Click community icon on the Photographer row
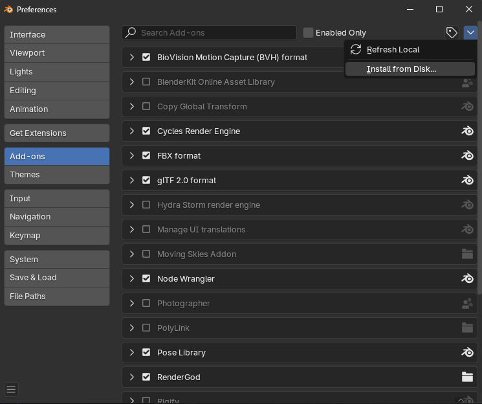 (467, 304)
